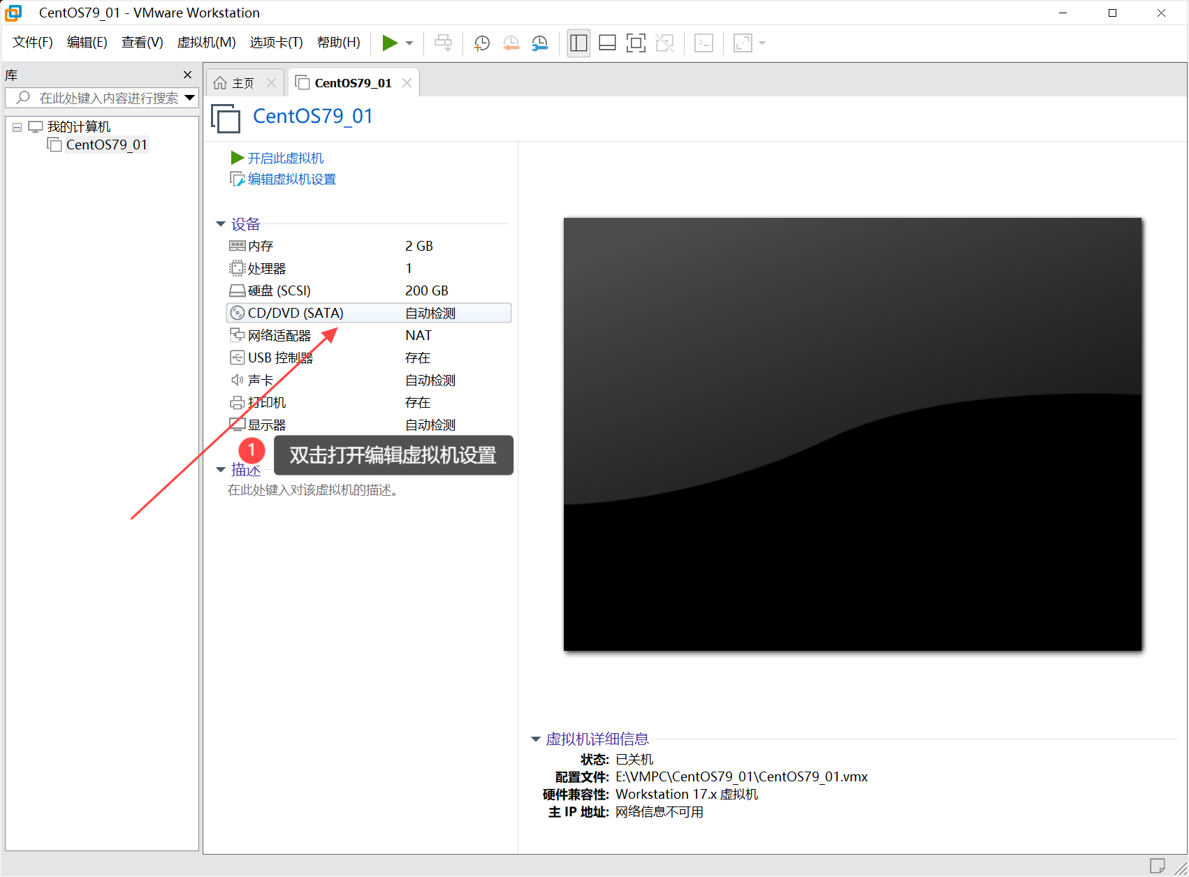1189x877 pixels.
Task: Close the CentOS79_01 tab
Action: [x=407, y=83]
